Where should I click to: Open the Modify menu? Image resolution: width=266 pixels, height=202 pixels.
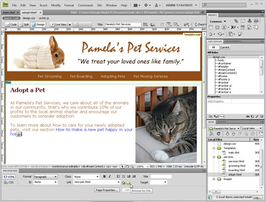(56, 5)
